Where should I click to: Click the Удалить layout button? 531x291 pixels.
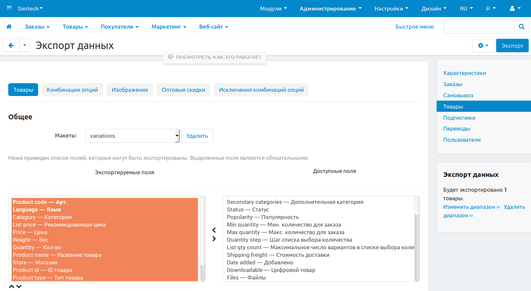point(197,136)
